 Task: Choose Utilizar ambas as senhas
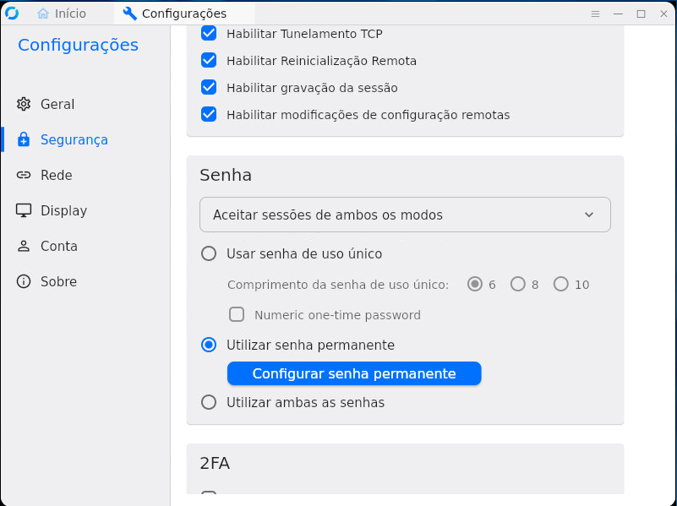(x=209, y=402)
